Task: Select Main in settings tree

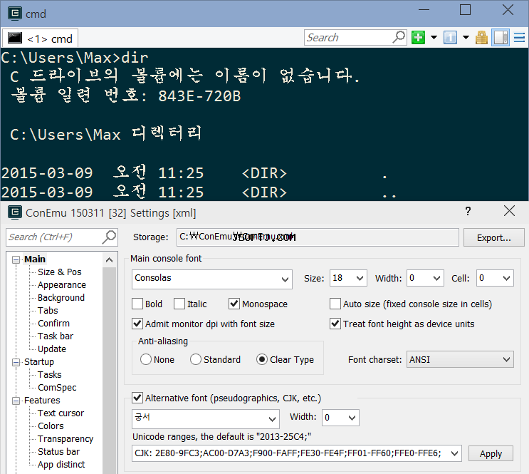Action: click(x=35, y=259)
